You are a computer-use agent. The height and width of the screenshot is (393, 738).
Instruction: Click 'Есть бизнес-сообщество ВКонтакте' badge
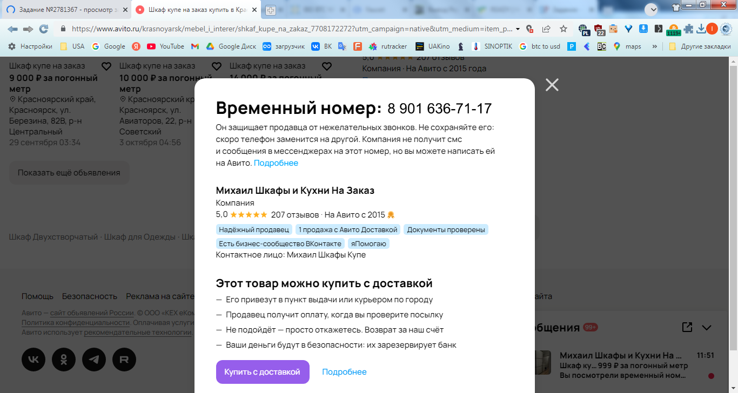[280, 243]
